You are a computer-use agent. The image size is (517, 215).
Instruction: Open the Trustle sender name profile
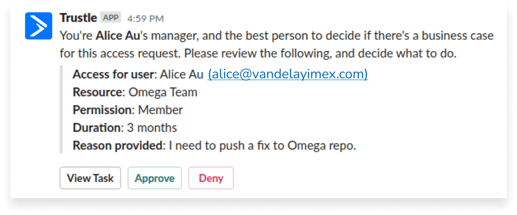78,18
